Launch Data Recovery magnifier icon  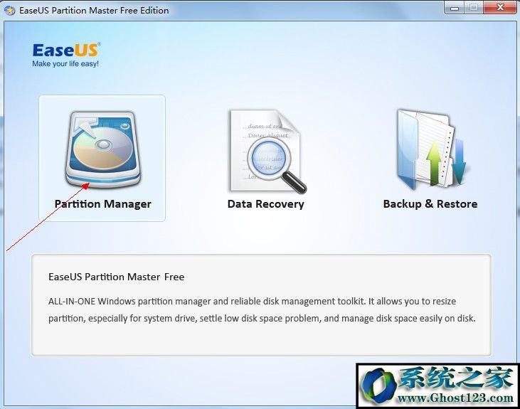267,152
